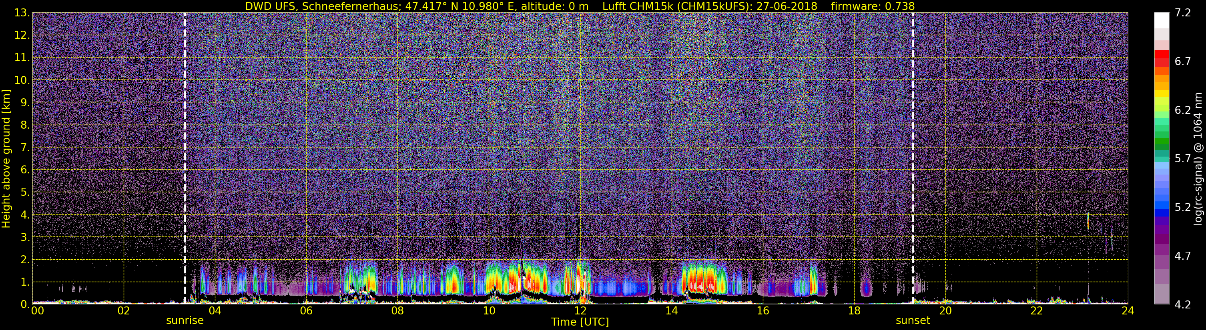Viewport: 1206px width, 330px height.
Task: Click the dashed white sunset marker line
Action: (913, 158)
